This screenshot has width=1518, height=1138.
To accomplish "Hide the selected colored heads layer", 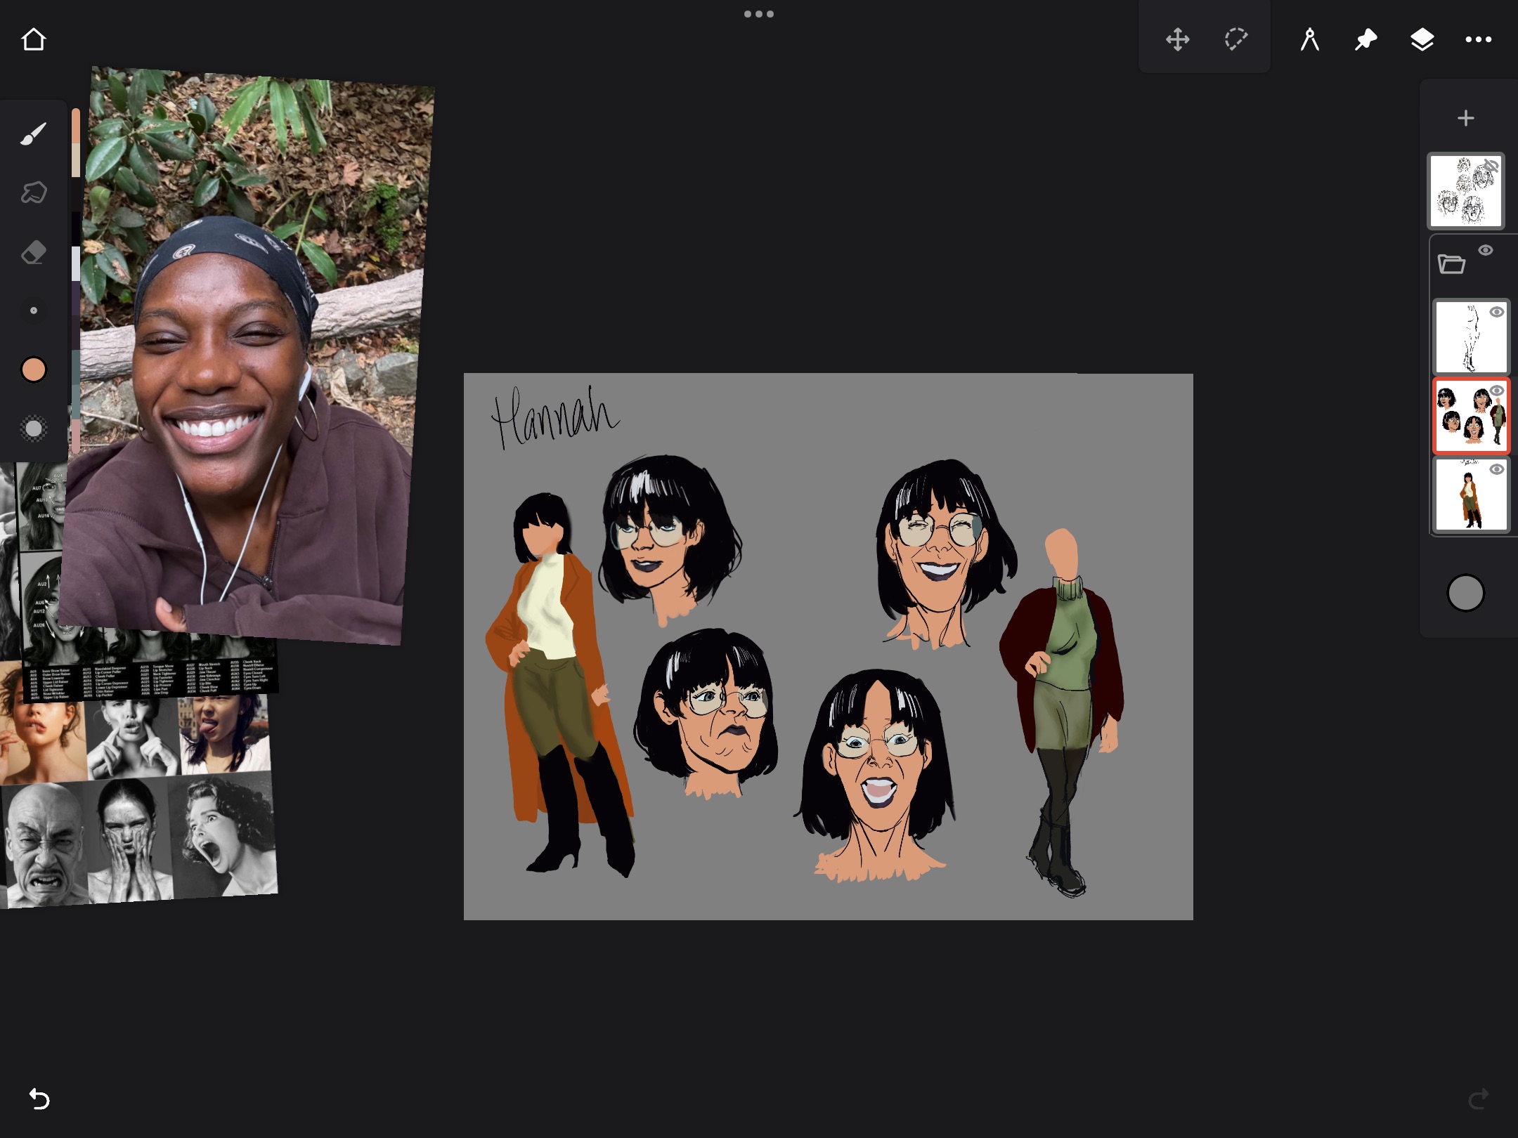I will pyautogui.click(x=1497, y=391).
